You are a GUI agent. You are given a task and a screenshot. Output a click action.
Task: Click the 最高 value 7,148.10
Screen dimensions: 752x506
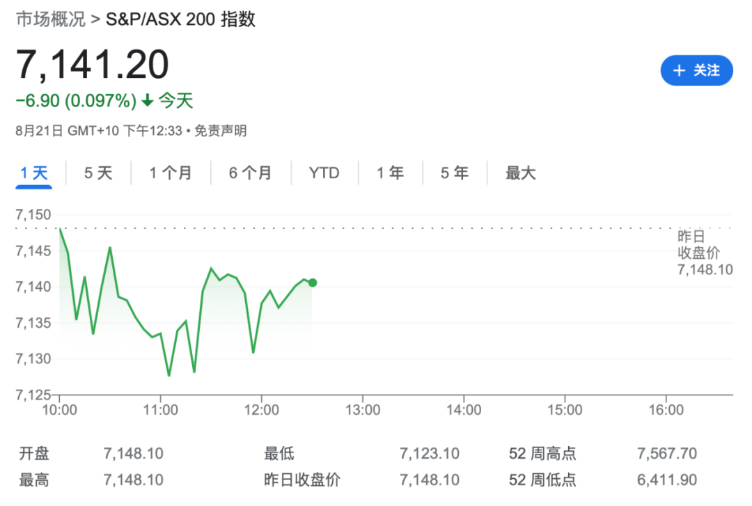tap(133, 480)
